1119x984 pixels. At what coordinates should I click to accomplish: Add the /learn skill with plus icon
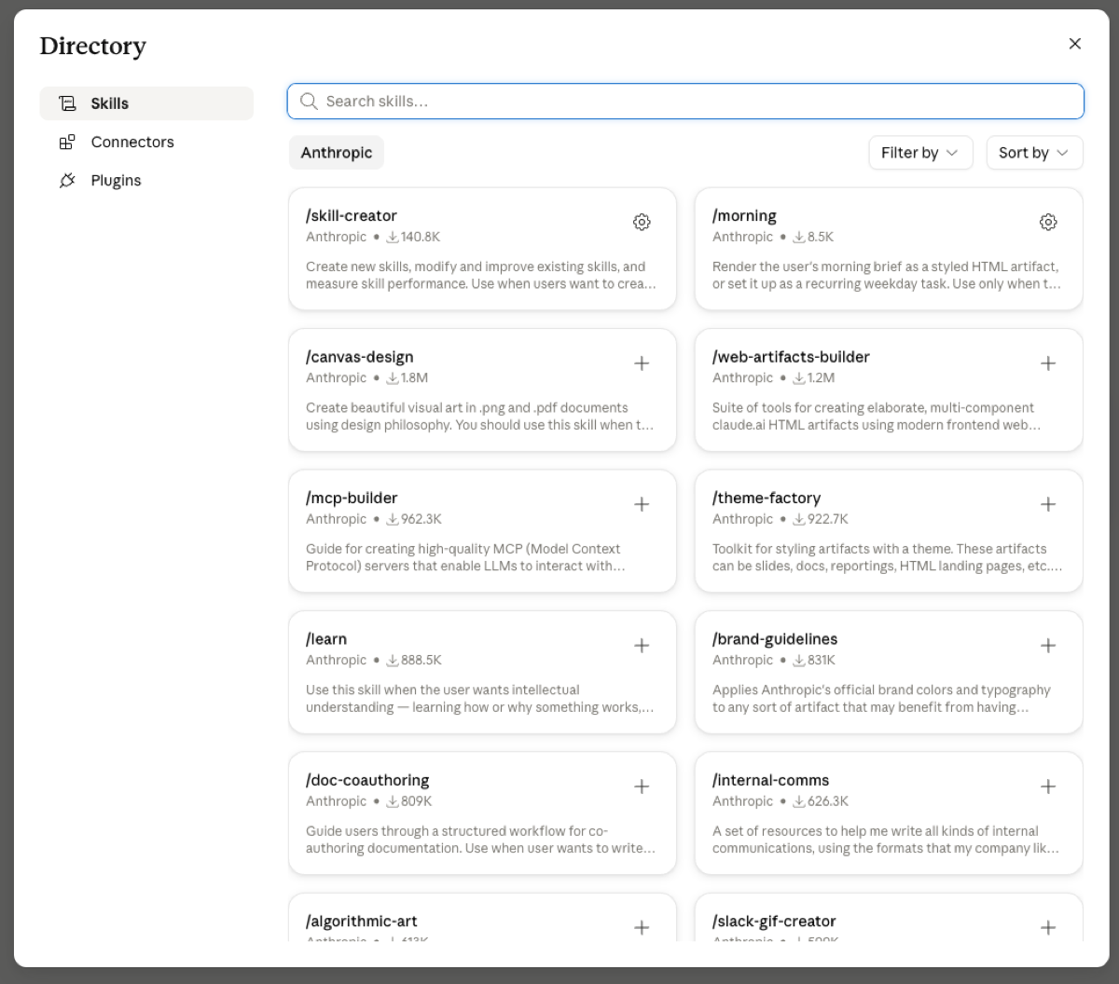tap(642, 646)
